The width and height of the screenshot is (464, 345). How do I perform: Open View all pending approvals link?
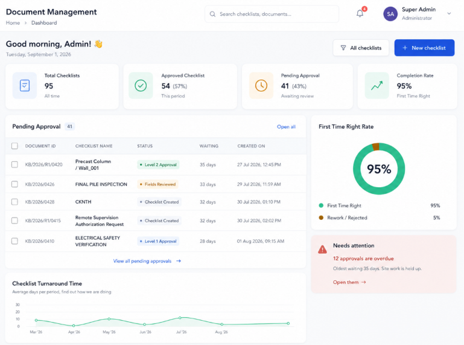(x=142, y=261)
